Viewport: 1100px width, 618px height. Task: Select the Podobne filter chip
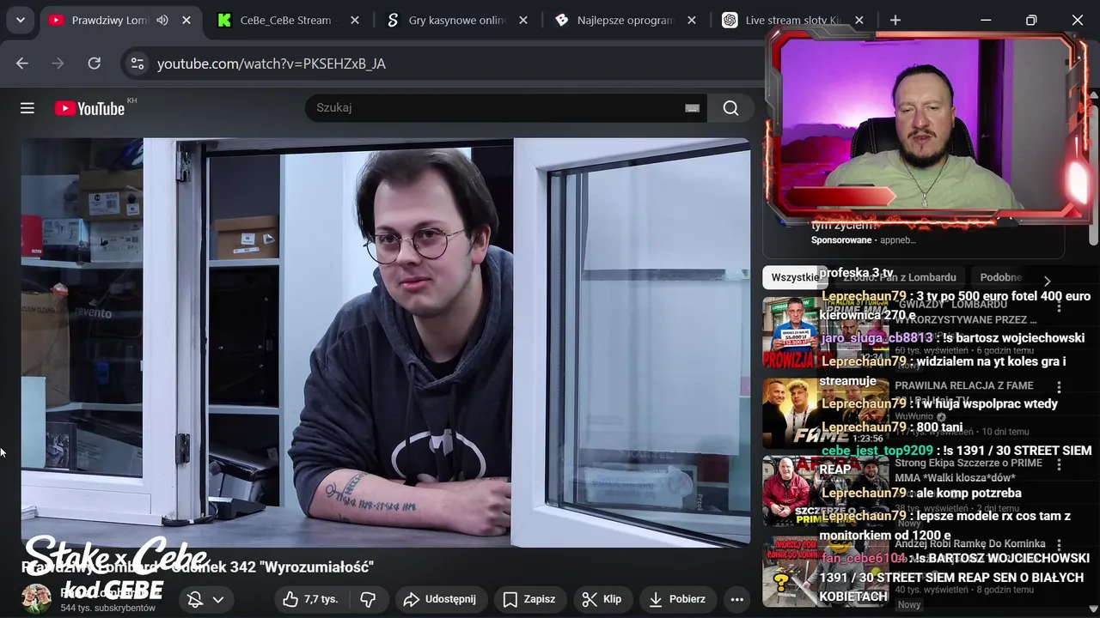click(1000, 277)
